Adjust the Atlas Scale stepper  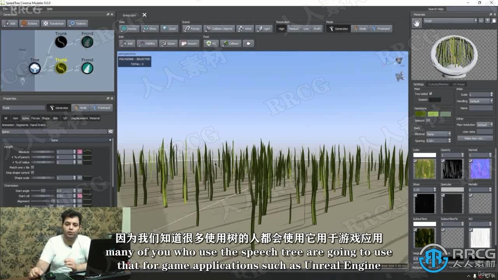pyautogui.click(x=491, y=94)
